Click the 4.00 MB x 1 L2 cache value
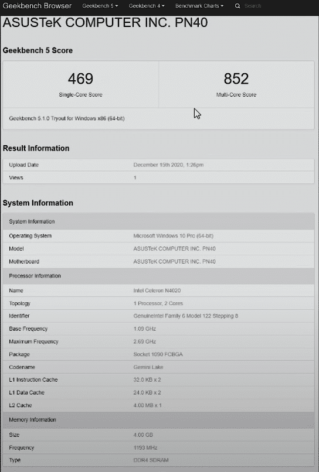Image resolution: width=319 pixels, height=472 pixels. 147,405
